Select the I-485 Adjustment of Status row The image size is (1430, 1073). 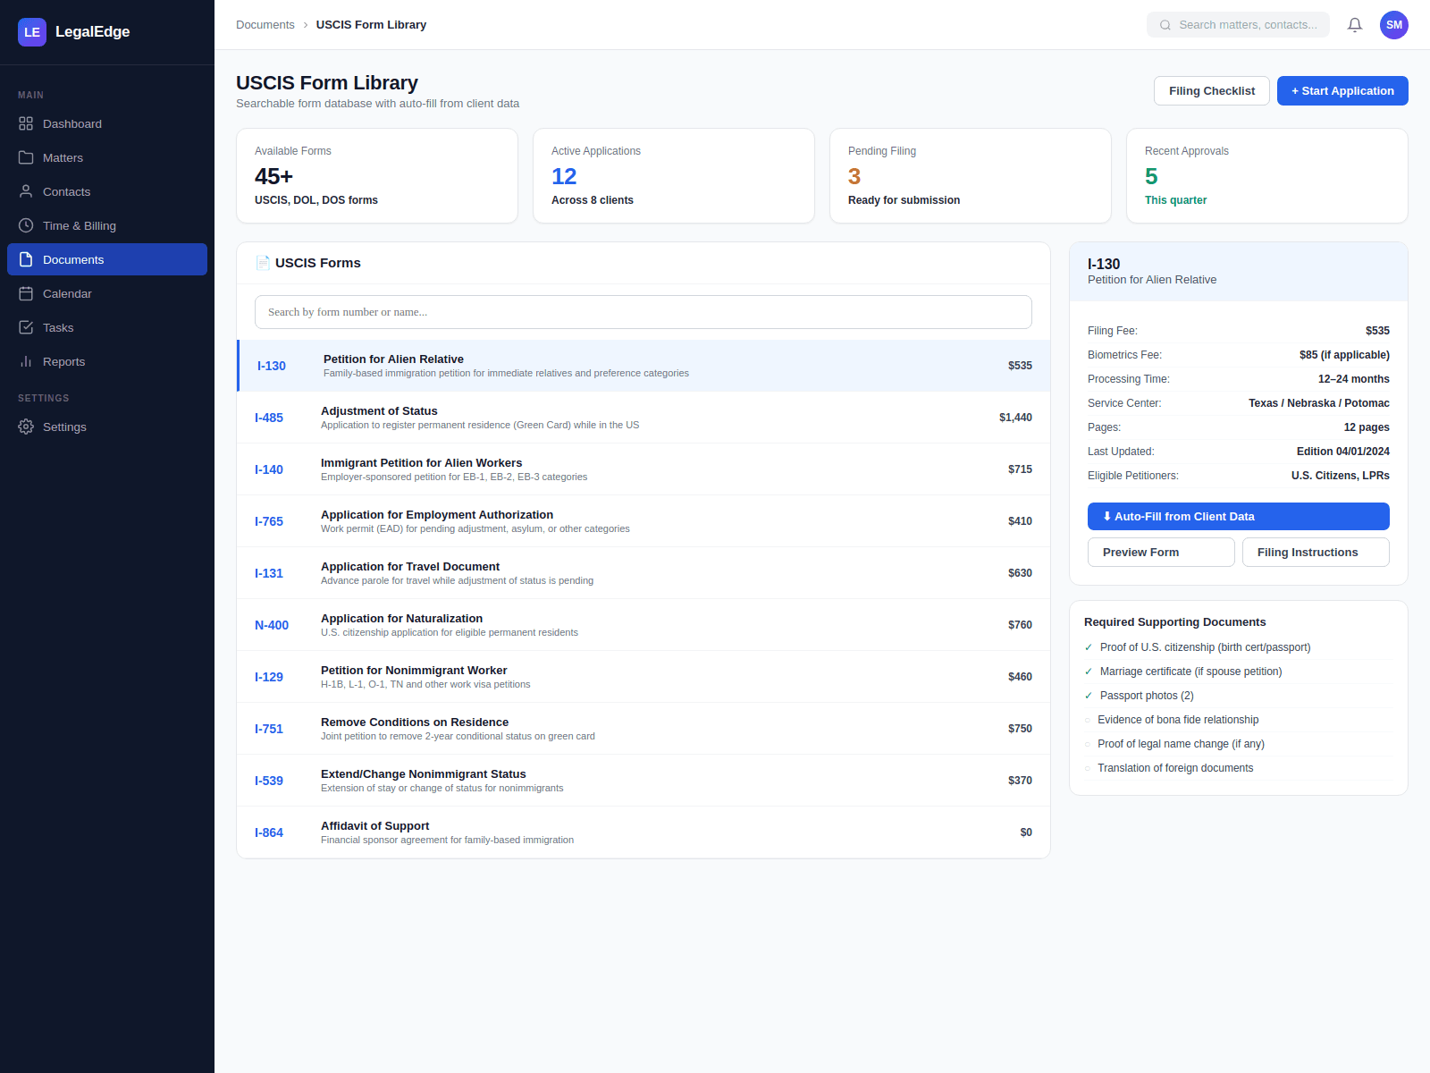pos(643,418)
